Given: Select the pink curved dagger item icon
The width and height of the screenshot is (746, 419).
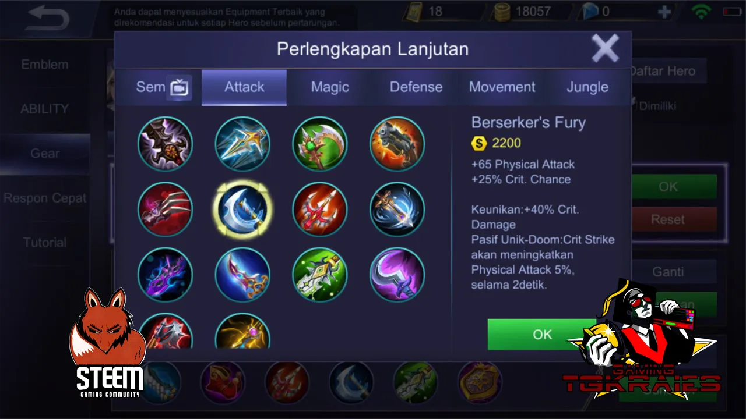Looking at the screenshot, I should coord(242,275).
